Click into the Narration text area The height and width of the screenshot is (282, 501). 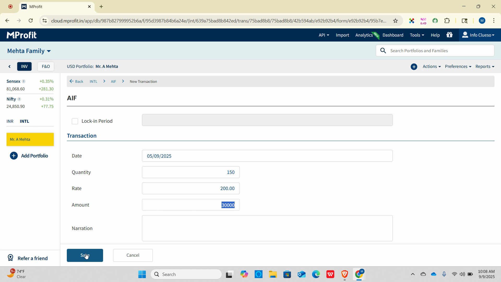[267, 228]
